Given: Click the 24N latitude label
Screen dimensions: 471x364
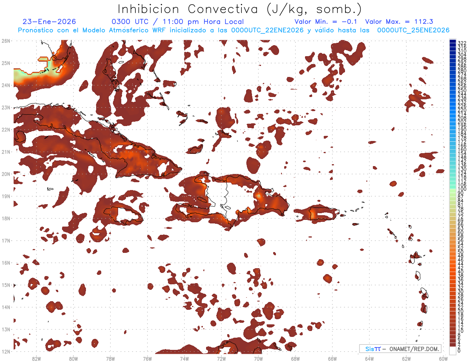Looking at the screenshot, I should click(5, 85).
